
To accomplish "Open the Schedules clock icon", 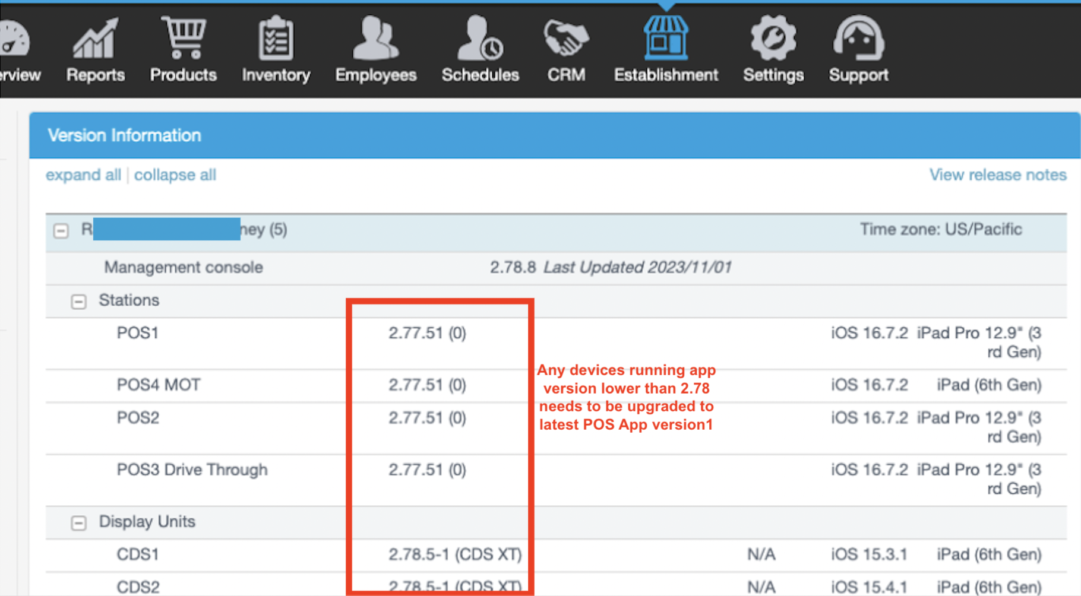I will (x=480, y=39).
